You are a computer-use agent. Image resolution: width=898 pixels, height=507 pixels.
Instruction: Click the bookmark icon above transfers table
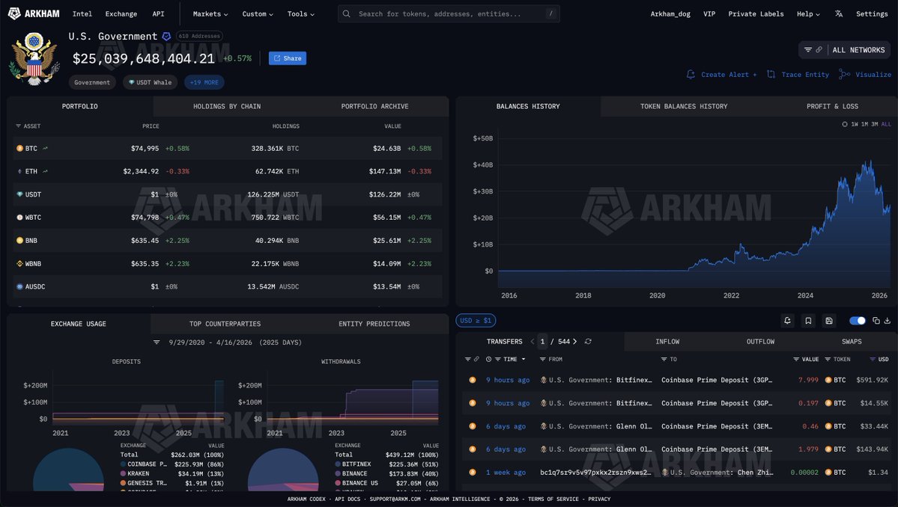(x=808, y=321)
